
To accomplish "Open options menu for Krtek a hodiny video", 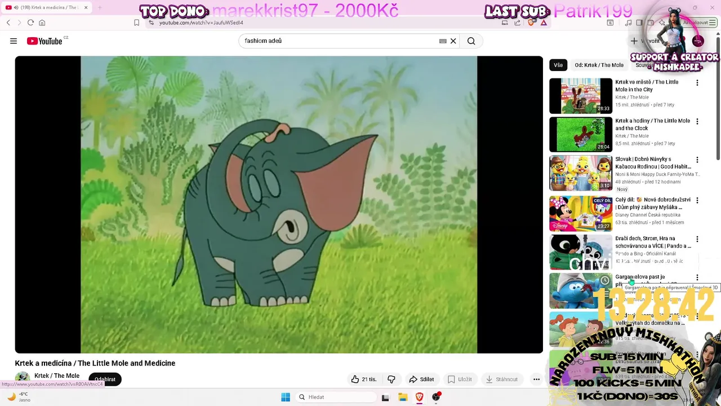I will [x=697, y=121].
